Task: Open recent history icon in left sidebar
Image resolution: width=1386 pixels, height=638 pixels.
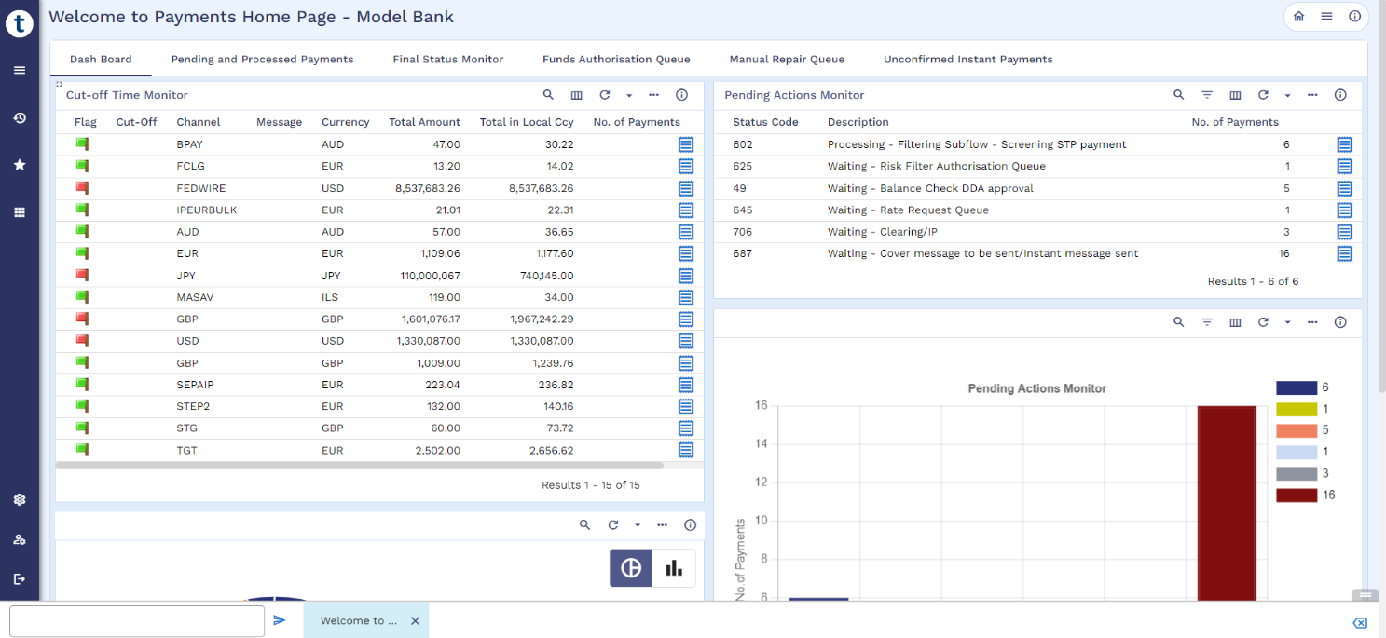Action: click(x=20, y=118)
